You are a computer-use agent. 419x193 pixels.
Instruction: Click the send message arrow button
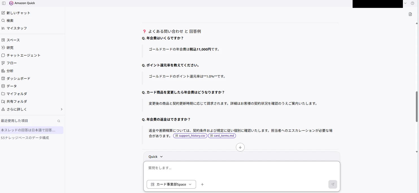333,184
